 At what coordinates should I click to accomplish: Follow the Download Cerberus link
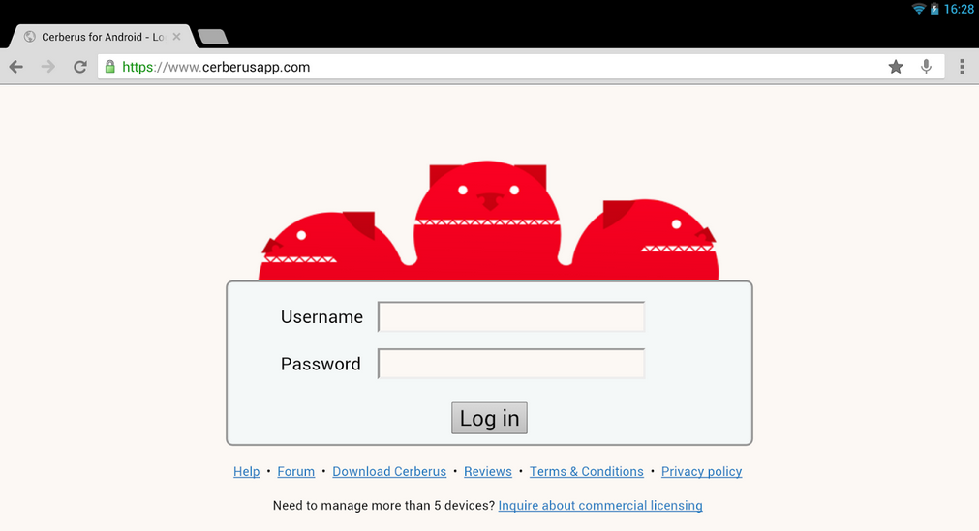point(389,472)
